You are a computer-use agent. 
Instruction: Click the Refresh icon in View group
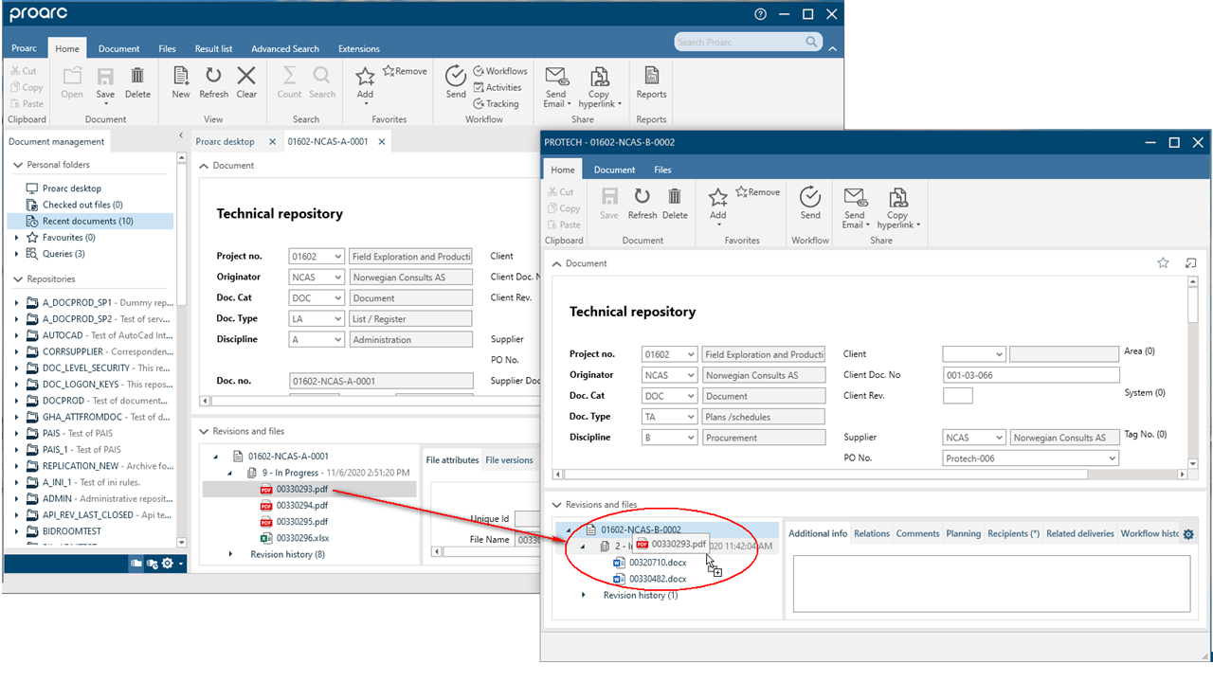coord(213,83)
